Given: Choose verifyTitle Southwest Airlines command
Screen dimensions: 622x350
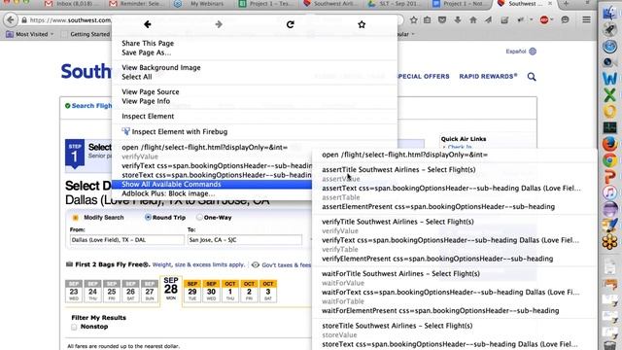Looking at the screenshot, I should click(397, 222).
